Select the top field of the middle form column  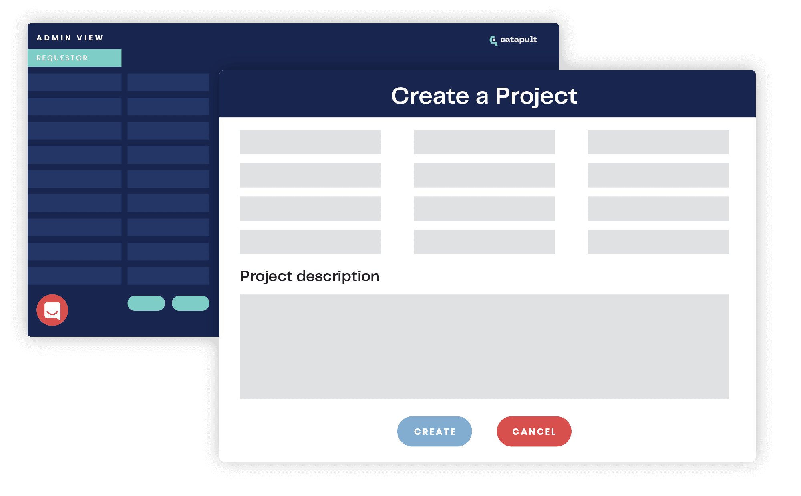point(484,142)
